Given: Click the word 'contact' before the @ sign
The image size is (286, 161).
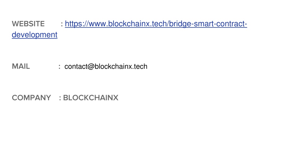Looking at the screenshot, I should [76, 67].
